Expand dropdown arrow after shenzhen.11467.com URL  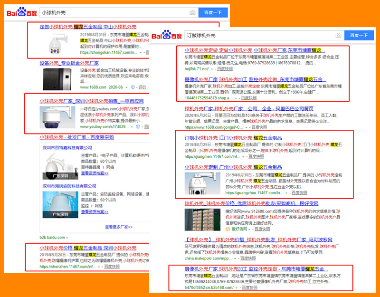99,267
